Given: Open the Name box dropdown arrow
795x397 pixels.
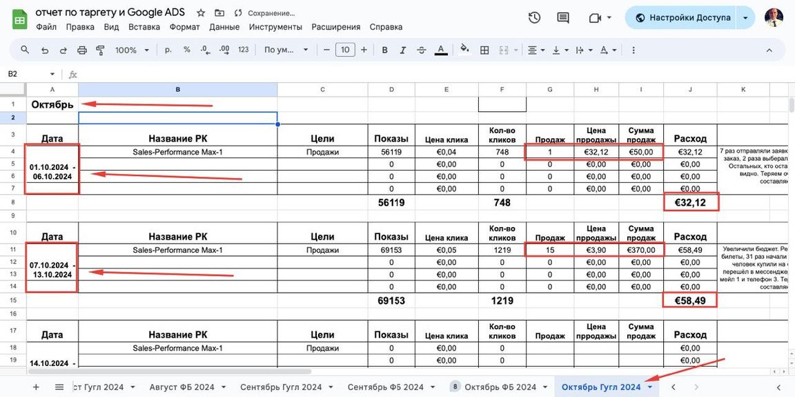Looking at the screenshot, I should click(x=52, y=74).
